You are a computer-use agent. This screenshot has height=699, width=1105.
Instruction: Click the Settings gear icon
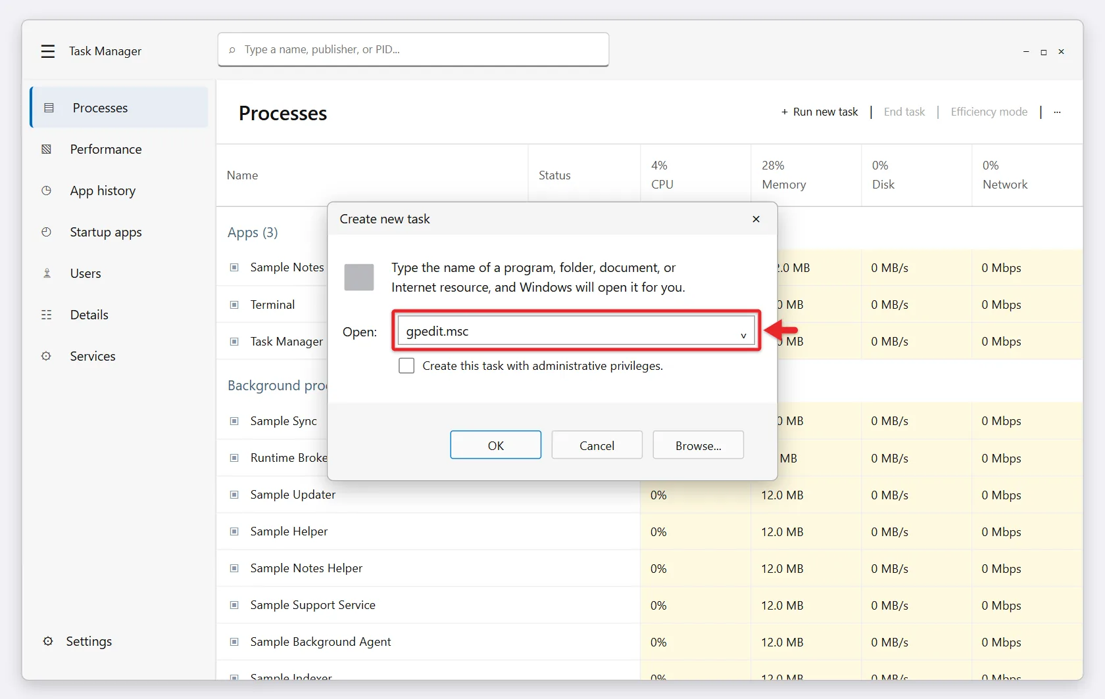pos(48,641)
